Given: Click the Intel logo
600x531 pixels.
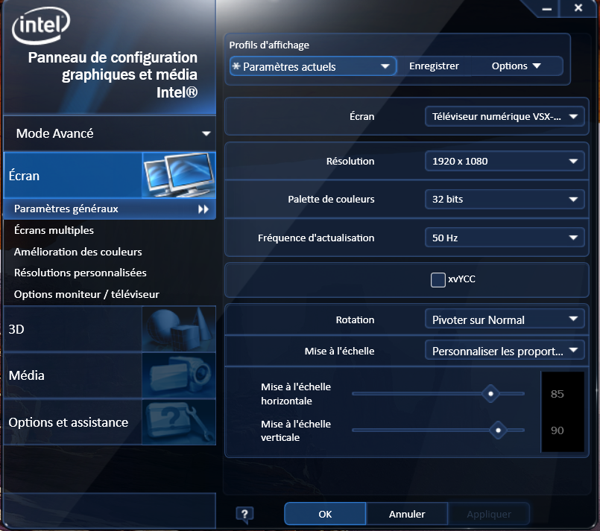Looking at the screenshot, I should (41, 25).
